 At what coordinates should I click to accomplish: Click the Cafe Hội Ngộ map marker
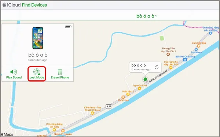point(198,46)
